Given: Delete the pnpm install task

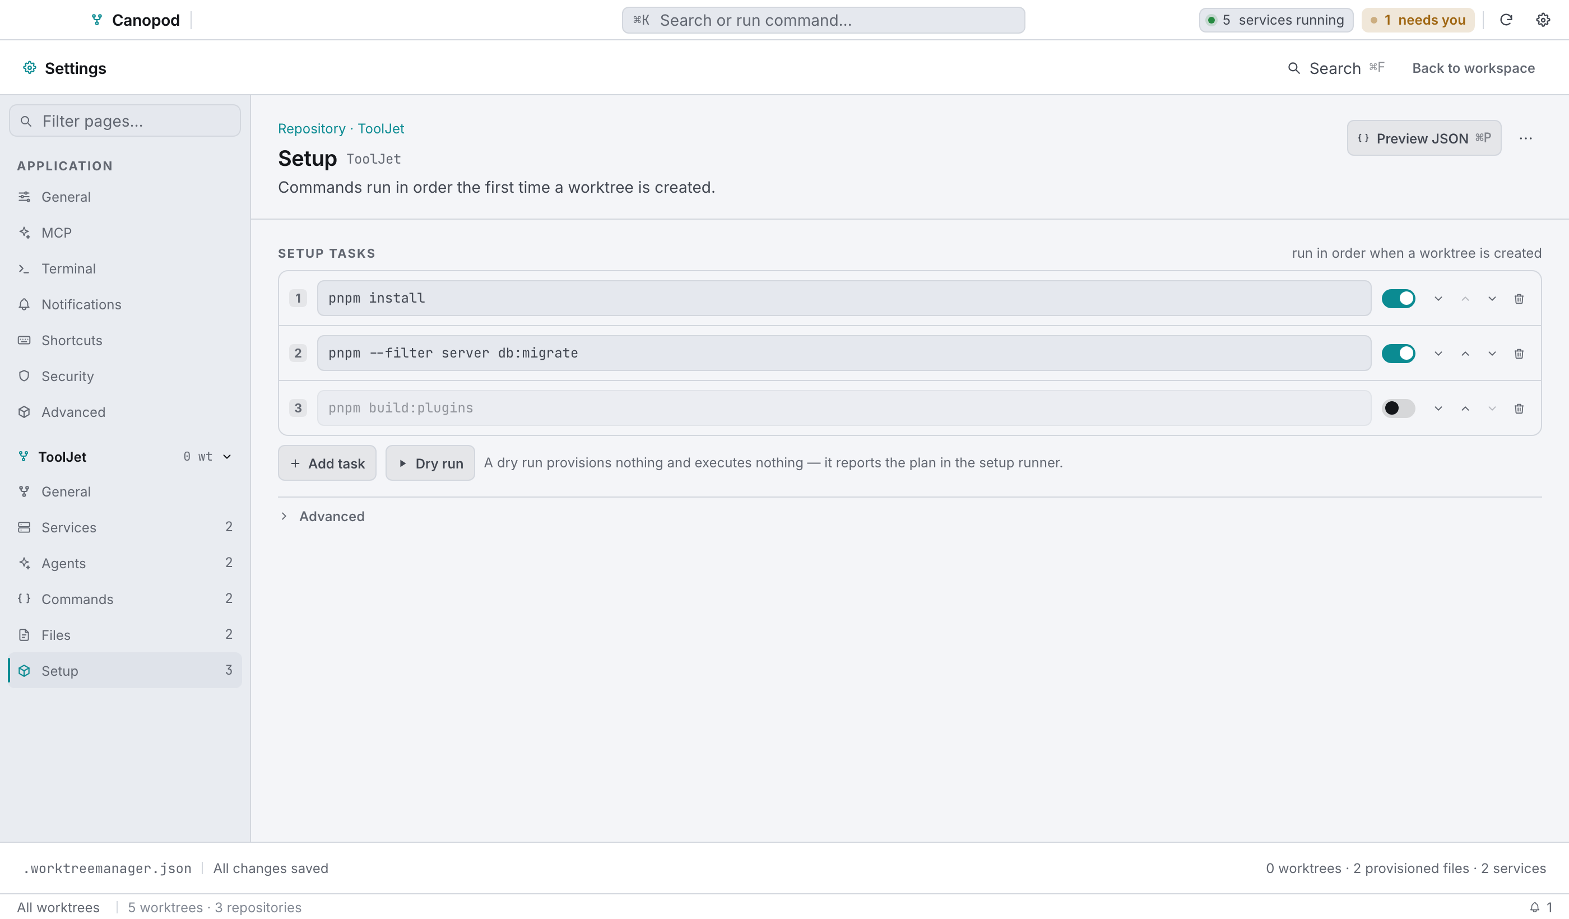Looking at the screenshot, I should 1519,299.
